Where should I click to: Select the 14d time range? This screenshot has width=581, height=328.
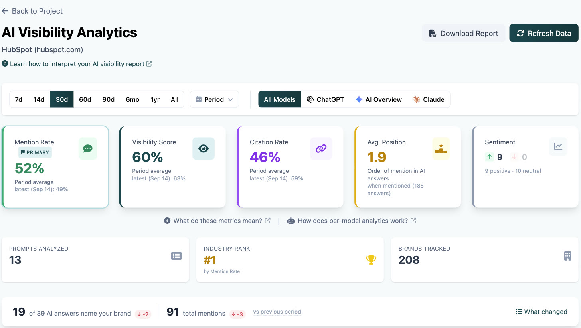[x=39, y=99]
